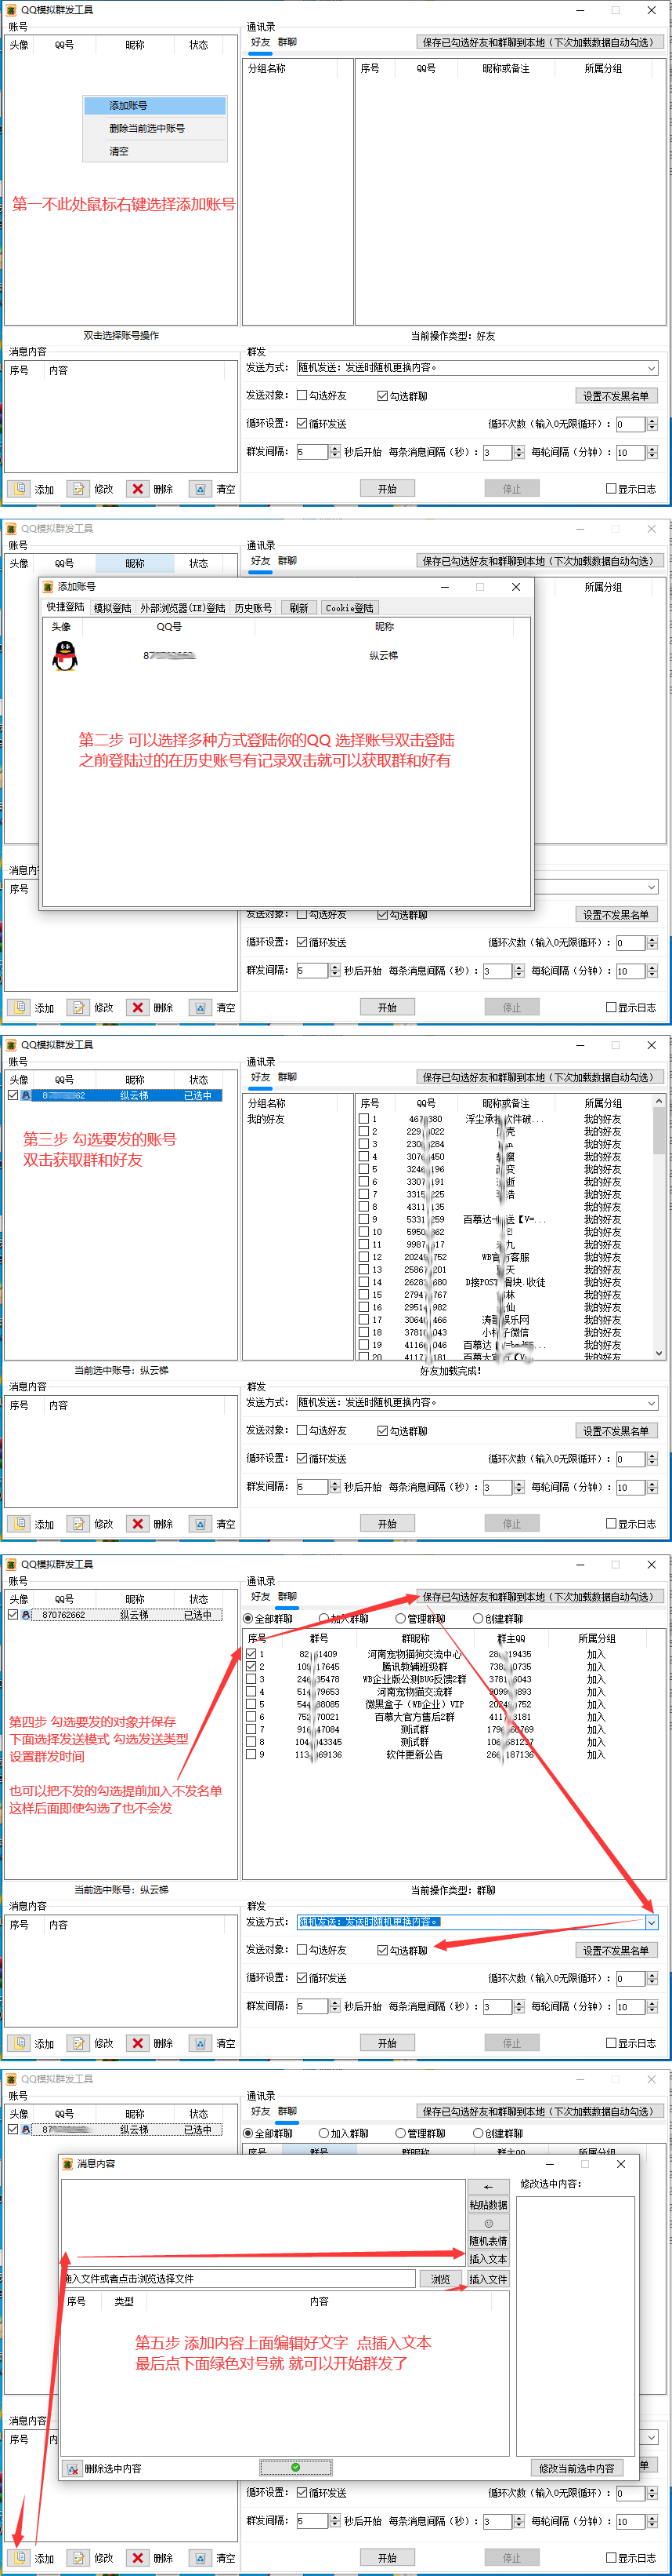Click the 清空 icon in step 2 window
The image size is (672, 2576).
201,1008
